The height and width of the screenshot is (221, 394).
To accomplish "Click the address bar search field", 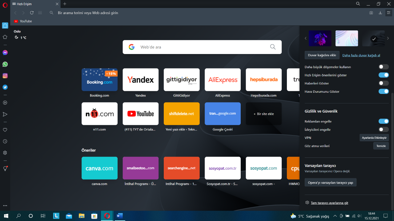I will coord(206,13).
